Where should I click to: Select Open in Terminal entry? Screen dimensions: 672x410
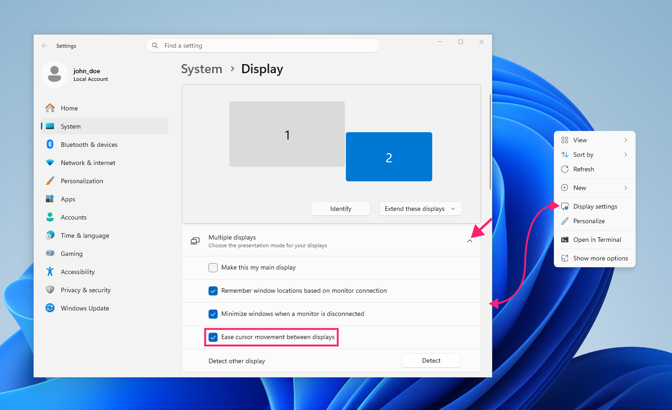tap(595, 240)
